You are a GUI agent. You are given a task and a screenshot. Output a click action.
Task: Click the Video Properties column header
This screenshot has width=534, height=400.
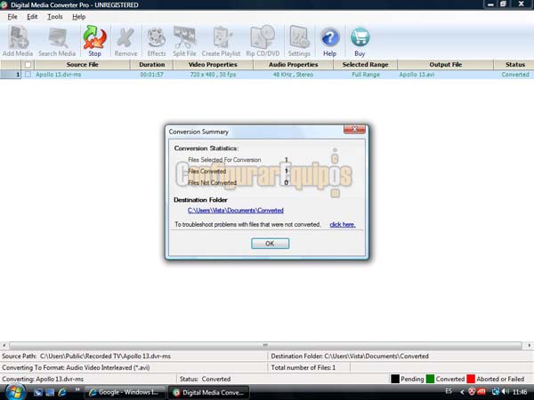213,65
